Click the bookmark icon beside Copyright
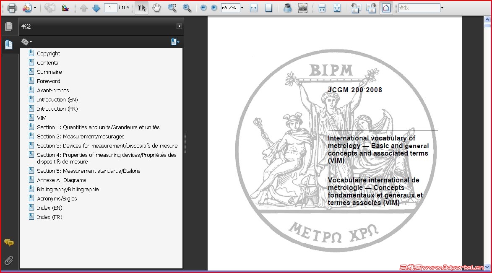492x273 pixels. tap(31, 53)
